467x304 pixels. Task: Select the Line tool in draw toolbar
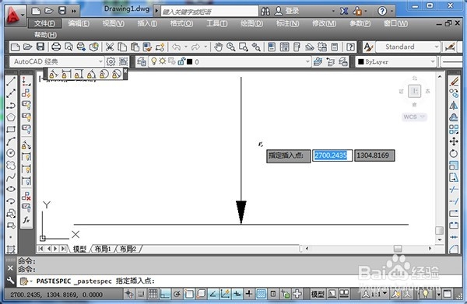(11, 81)
